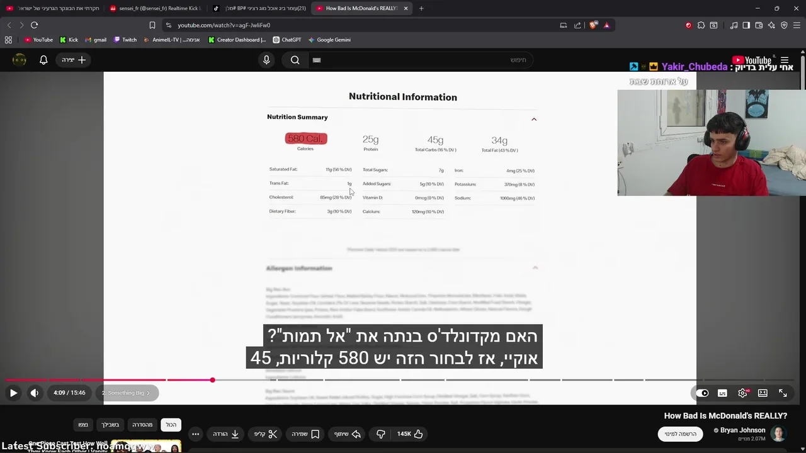Open the Twitch bookmark

tap(125, 40)
